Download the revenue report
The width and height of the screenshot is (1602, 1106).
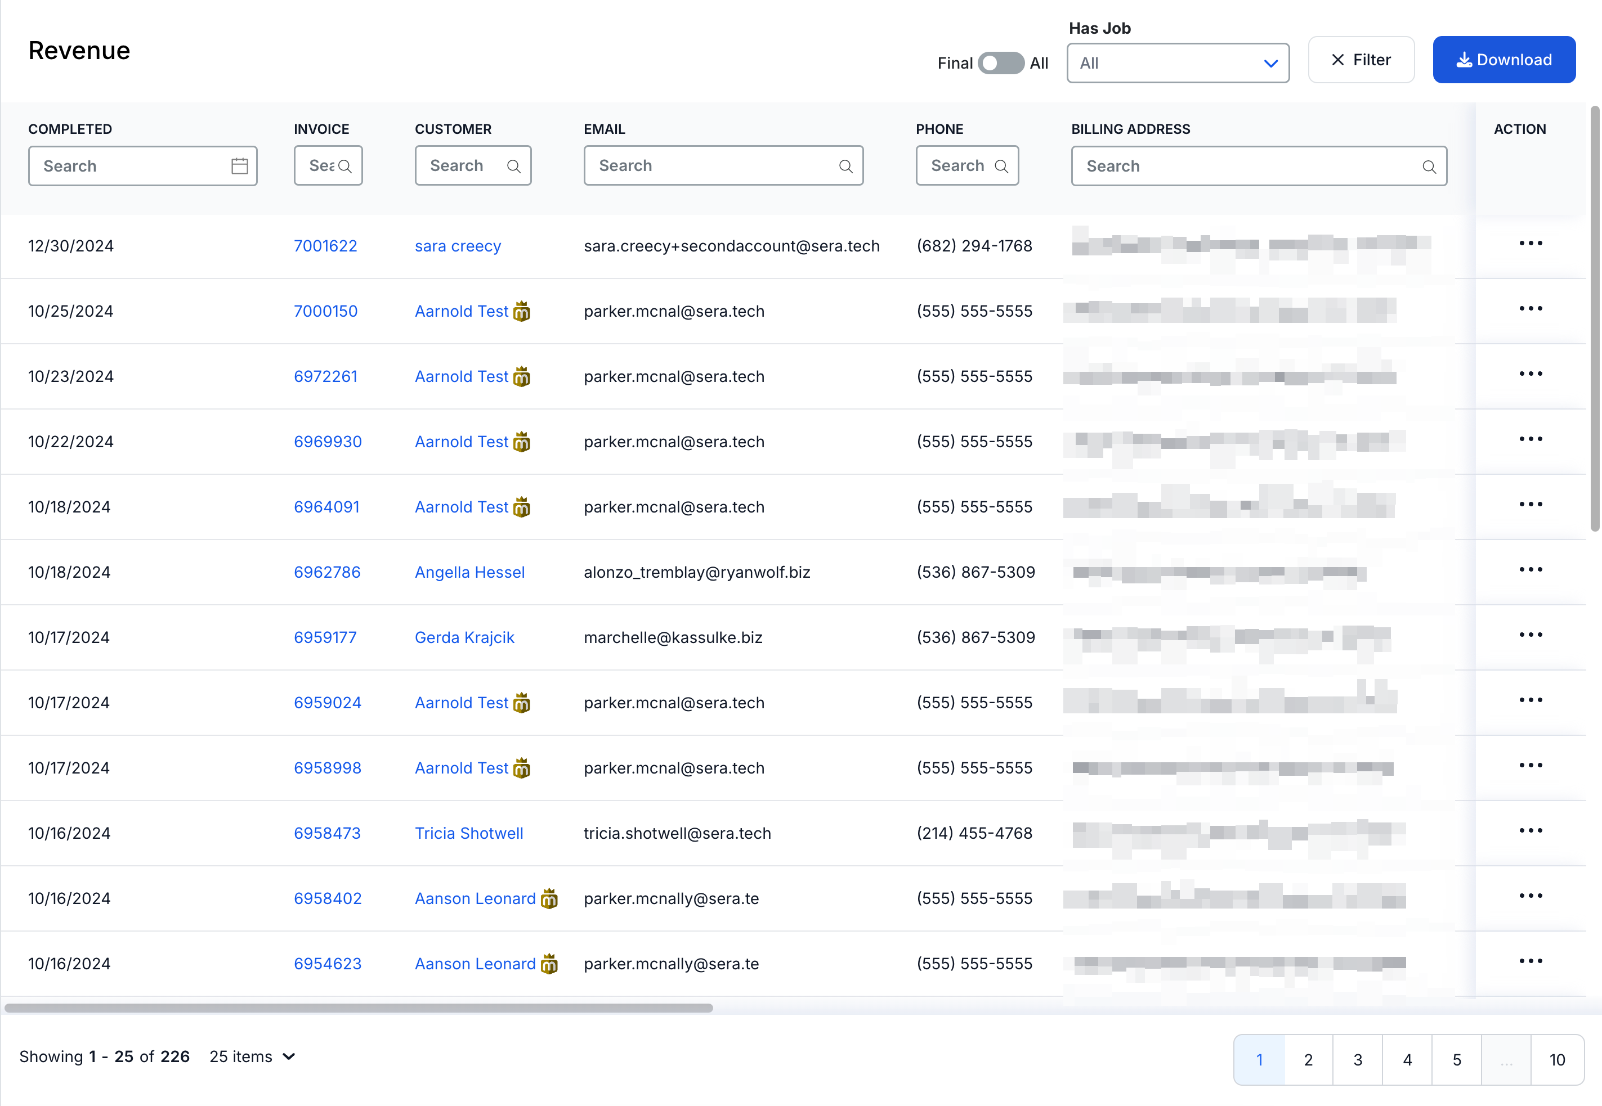1503,60
